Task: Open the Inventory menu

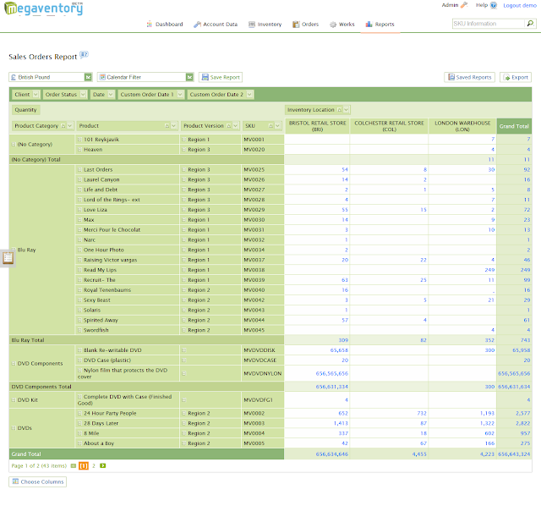Action: (x=265, y=25)
